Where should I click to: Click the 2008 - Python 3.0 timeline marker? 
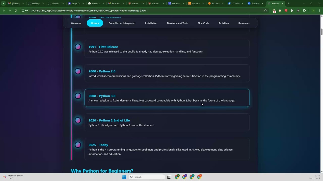tap(78, 96)
